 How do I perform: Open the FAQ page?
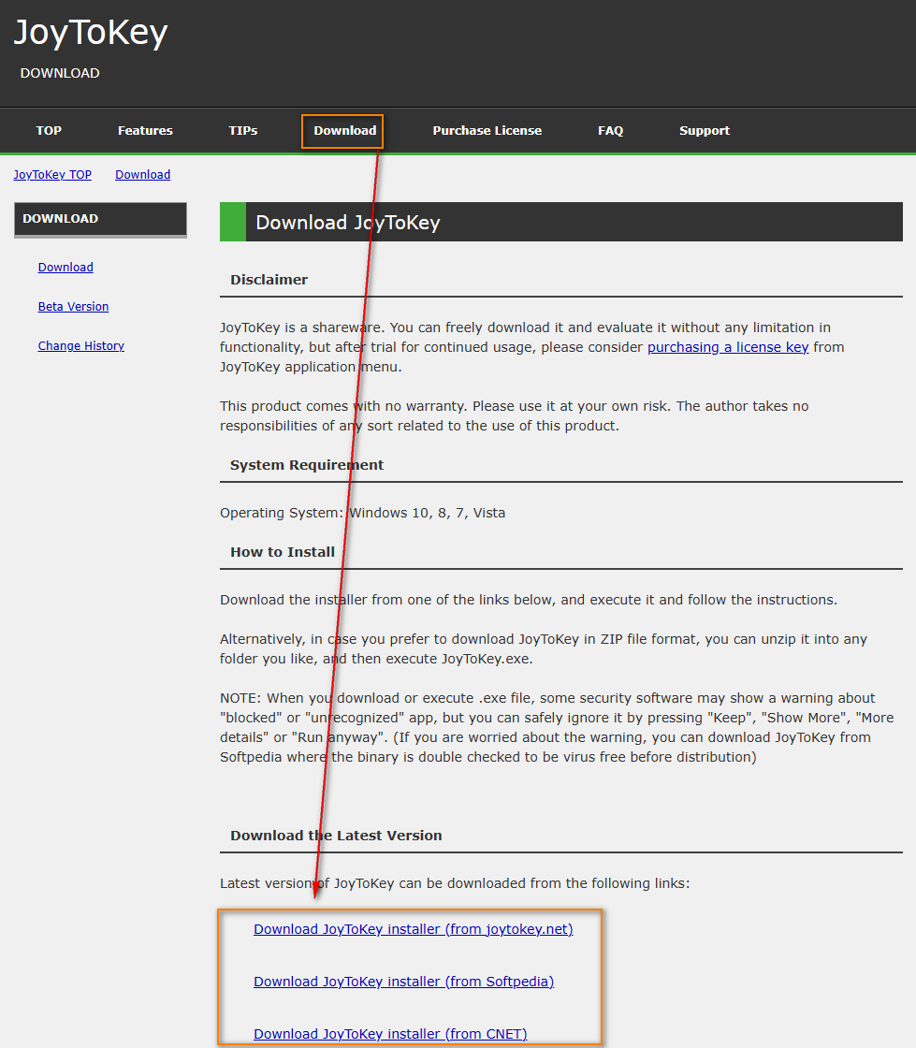(x=610, y=130)
